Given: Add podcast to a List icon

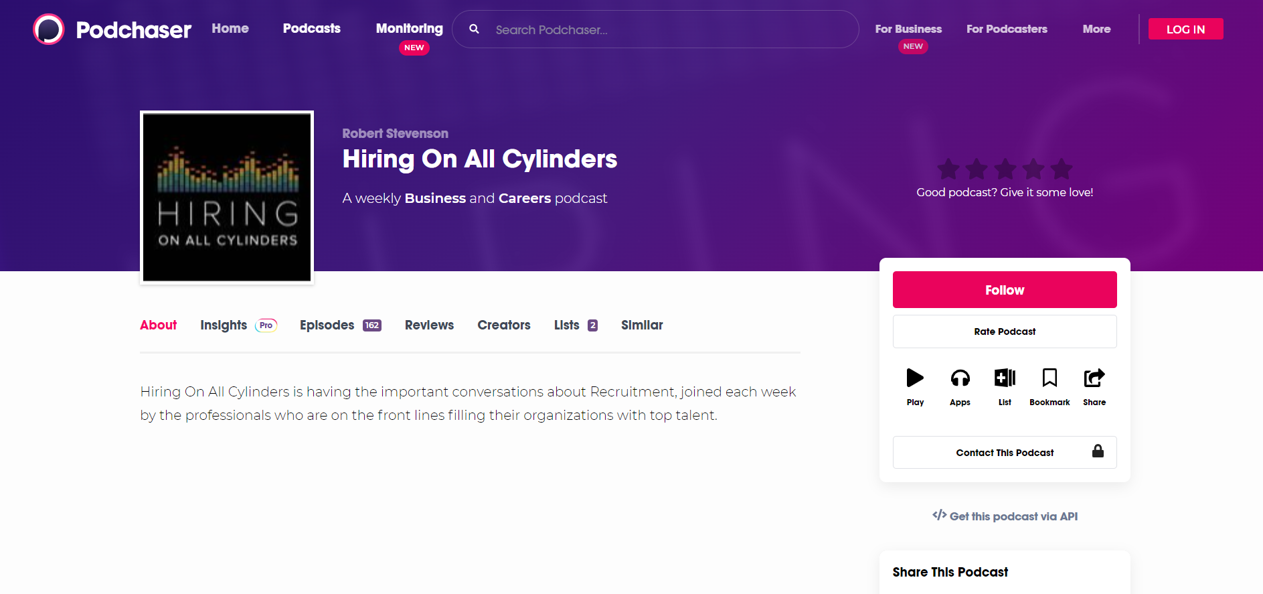Looking at the screenshot, I should [x=1005, y=378].
